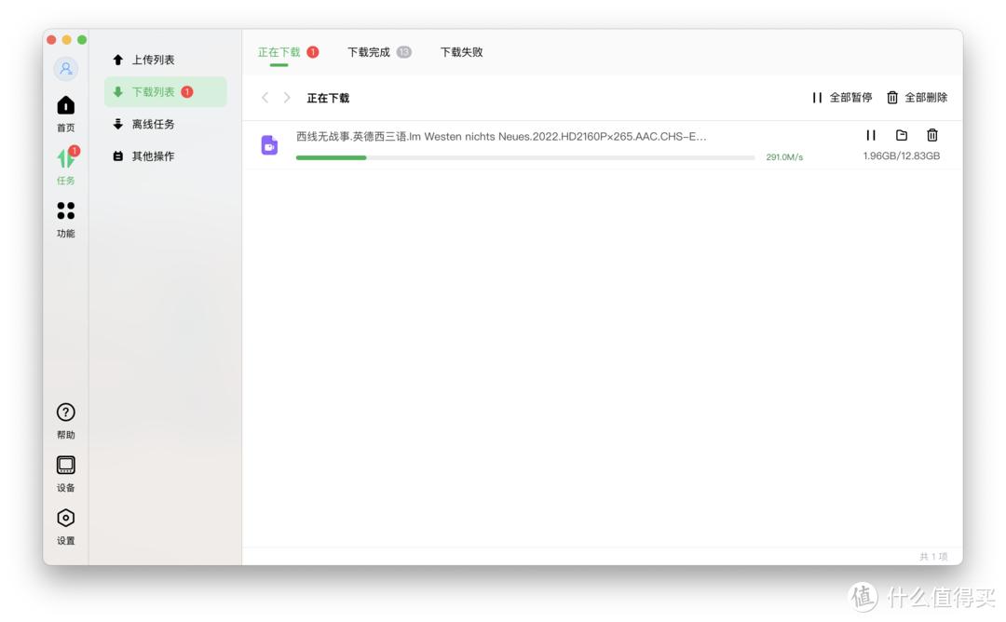Open folder location of the downloading file
The height and width of the screenshot is (622, 1006).
click(901, 135)
